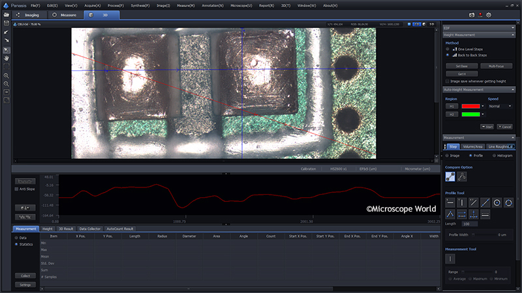Screen dimensions: 522x293
Task: Click the upper magnifier zoom tool
Action: (7, 76)
